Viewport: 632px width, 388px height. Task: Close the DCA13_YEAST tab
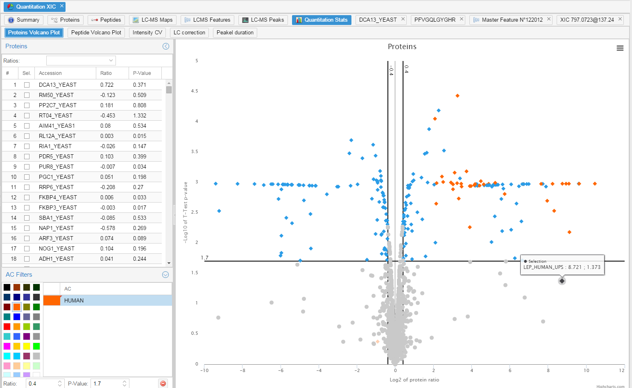tap(403, 19)
